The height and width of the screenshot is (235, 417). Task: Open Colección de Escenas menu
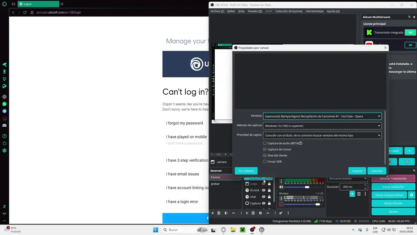click(x=289, y=11)
